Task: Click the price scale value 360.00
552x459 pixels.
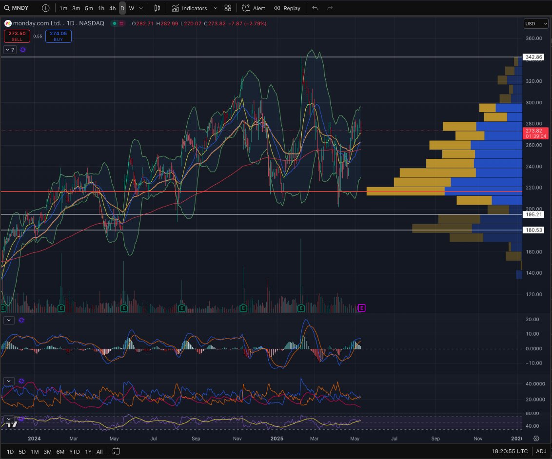Action: (x=533, y=38)
